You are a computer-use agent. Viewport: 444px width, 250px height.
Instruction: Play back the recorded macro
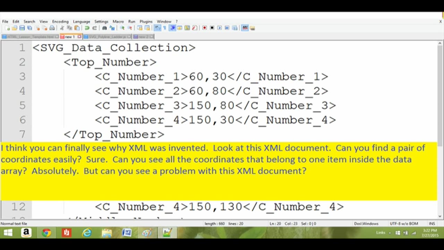[x=220, y=28]
